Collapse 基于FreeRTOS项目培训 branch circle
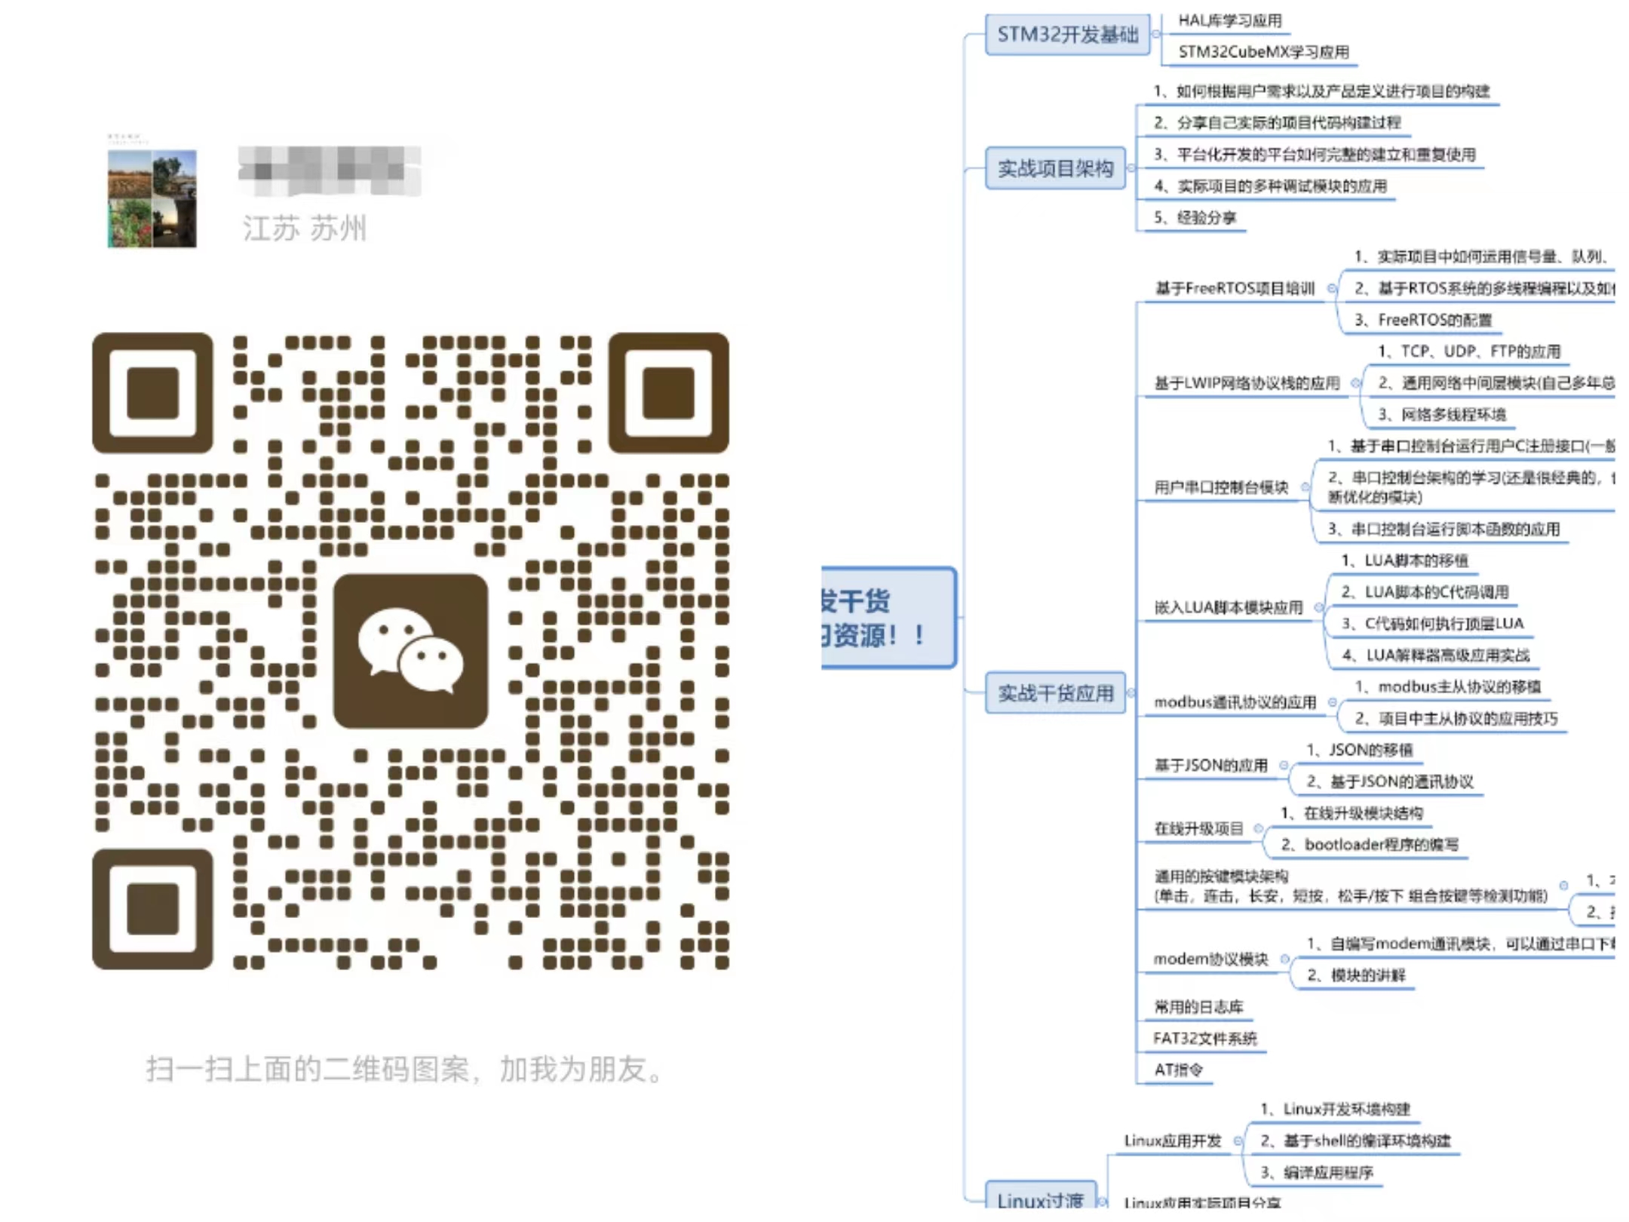 tap(1332, 288)
